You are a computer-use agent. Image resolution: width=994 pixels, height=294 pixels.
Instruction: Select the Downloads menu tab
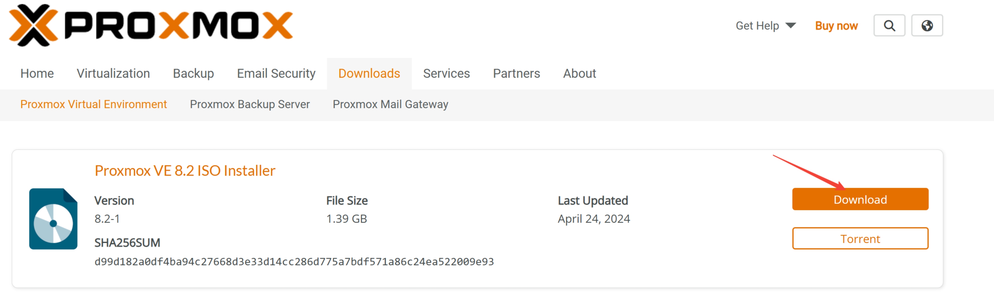point(369,73)
